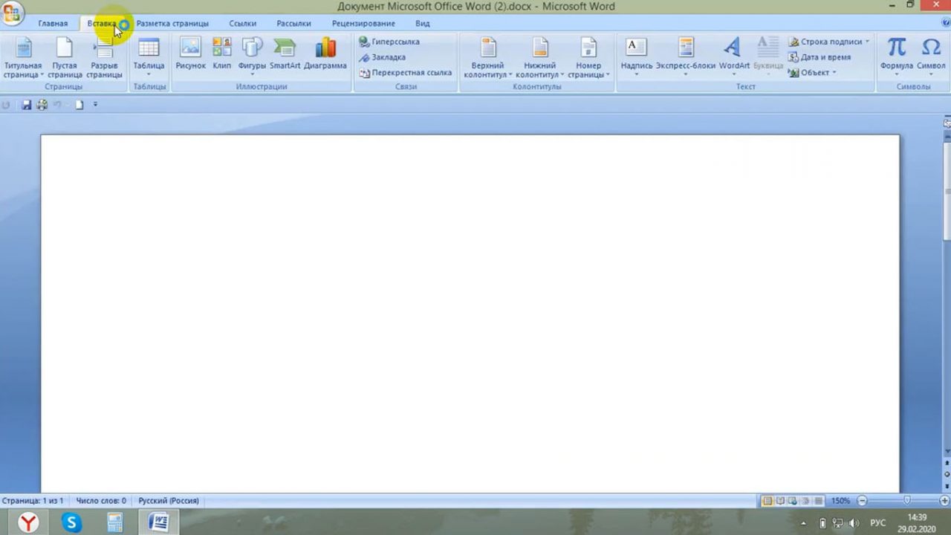Click the network icon in system tray
The width and height of the screenshot is (951, 535).
pos(838,522)
